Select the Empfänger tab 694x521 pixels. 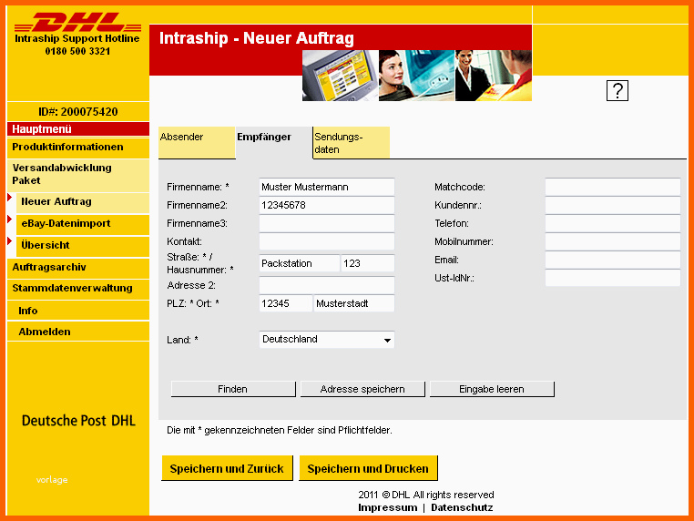273,142
